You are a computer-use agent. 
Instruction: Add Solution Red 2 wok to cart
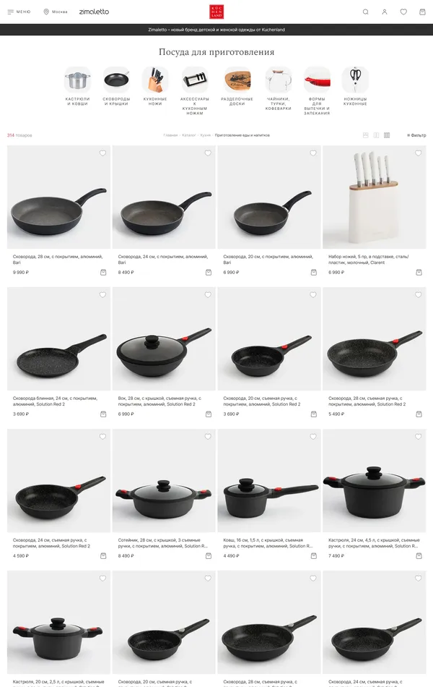point(208,414)
